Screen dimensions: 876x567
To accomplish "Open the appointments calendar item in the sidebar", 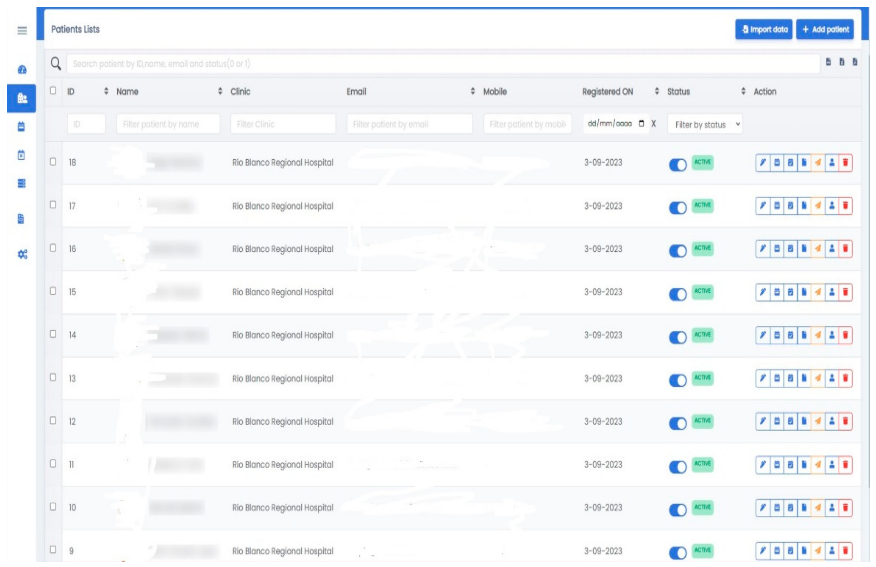I will 21,127.
